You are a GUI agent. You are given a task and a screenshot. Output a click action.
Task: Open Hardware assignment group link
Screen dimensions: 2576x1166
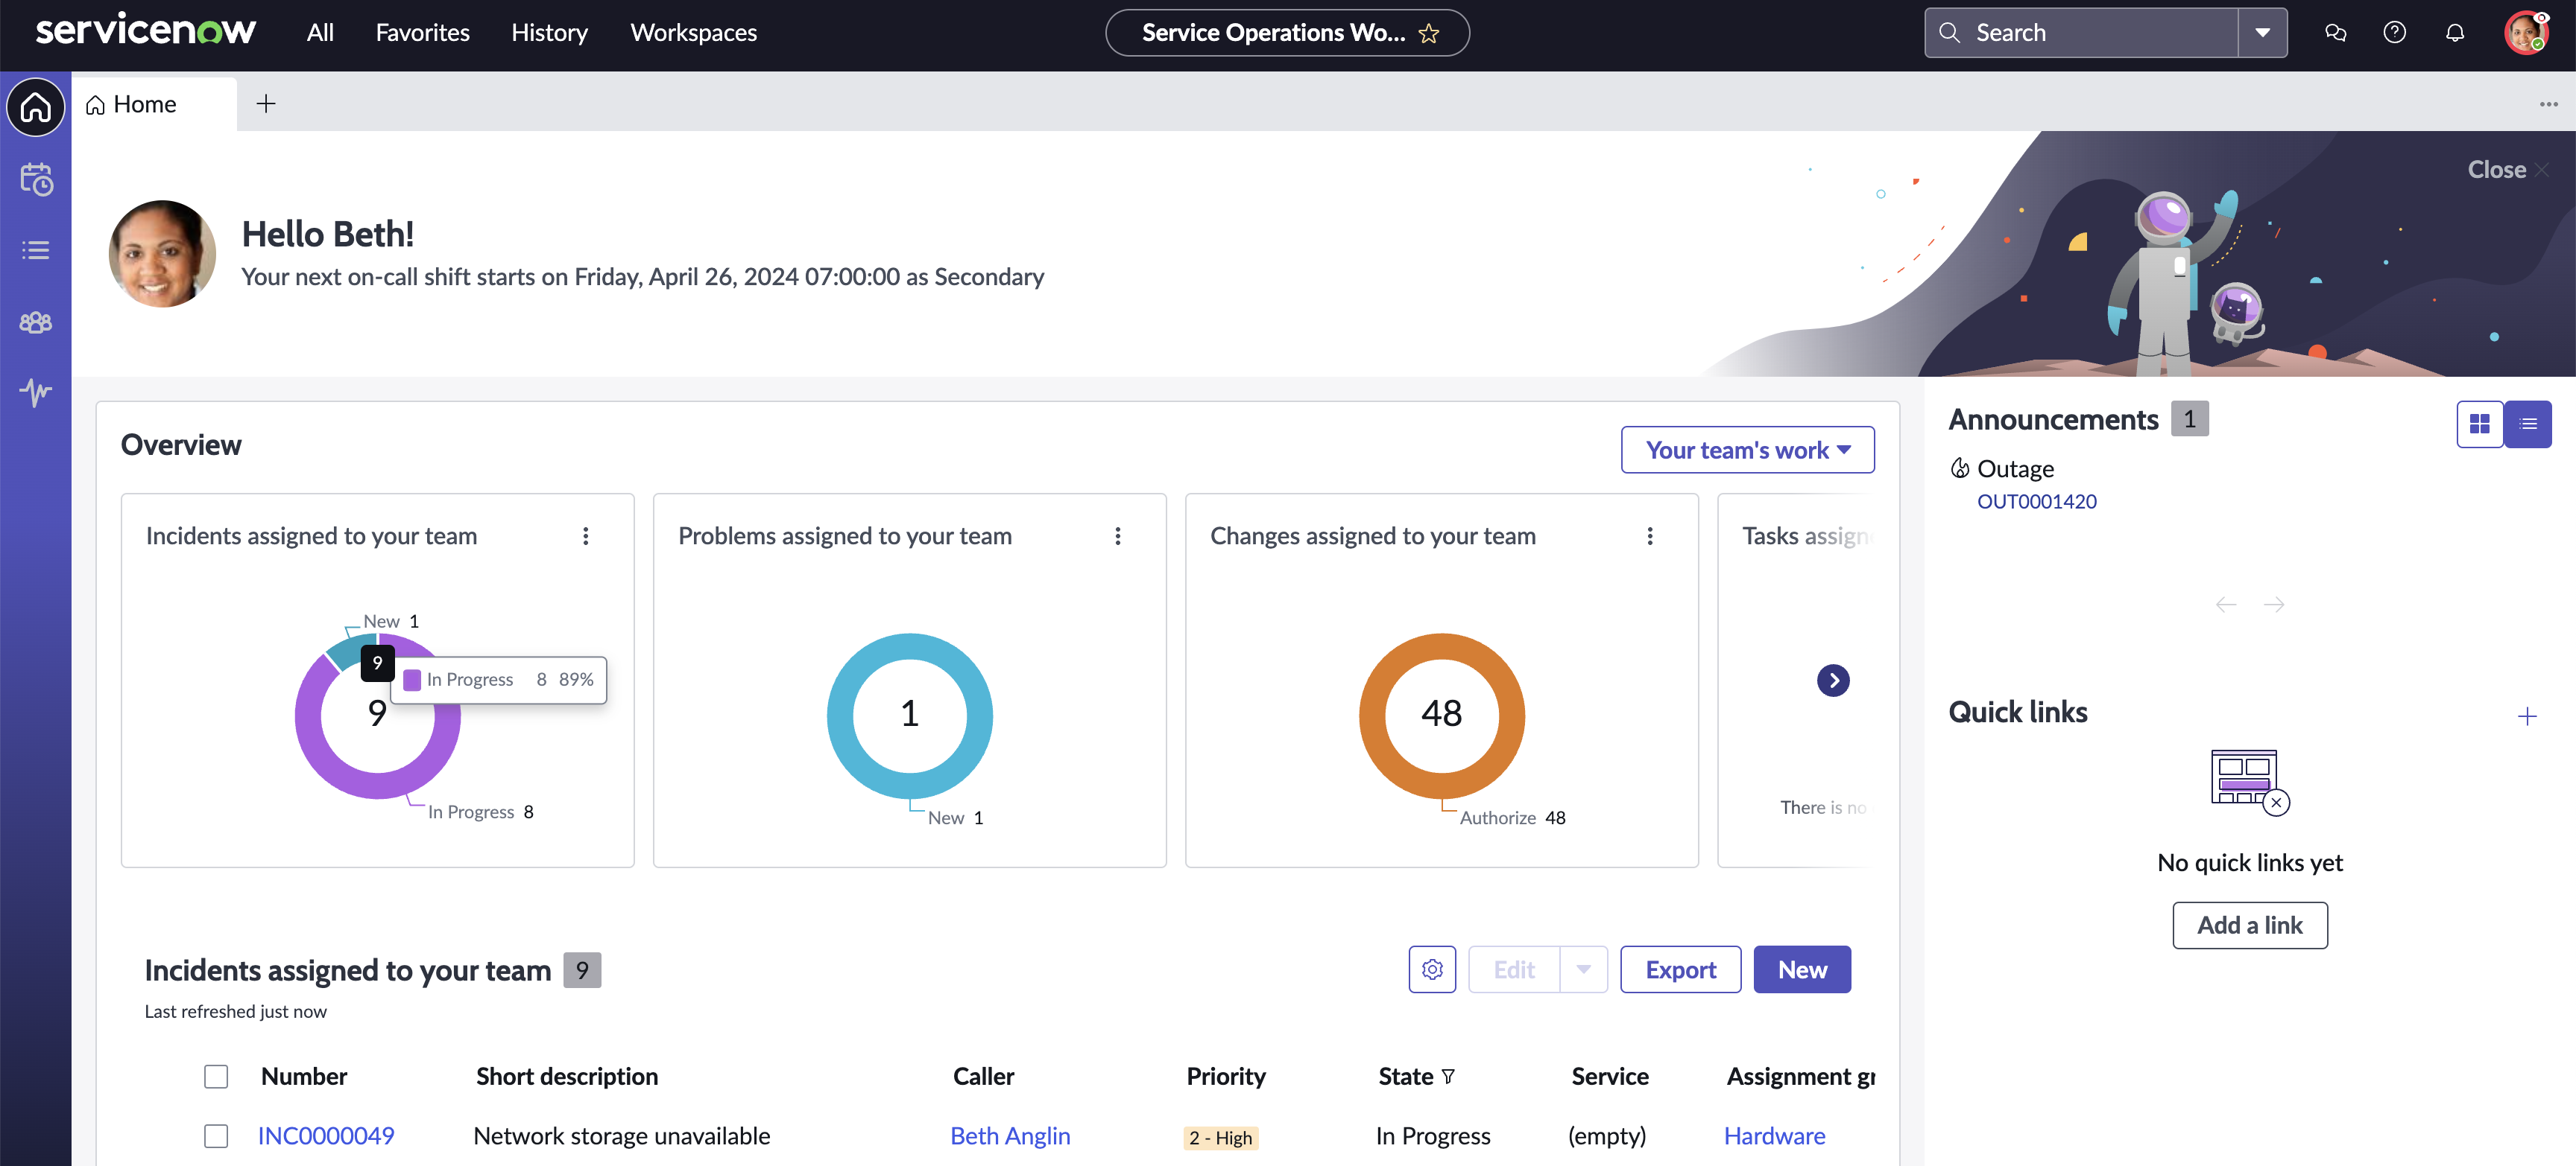[x=1774, y=1136]
